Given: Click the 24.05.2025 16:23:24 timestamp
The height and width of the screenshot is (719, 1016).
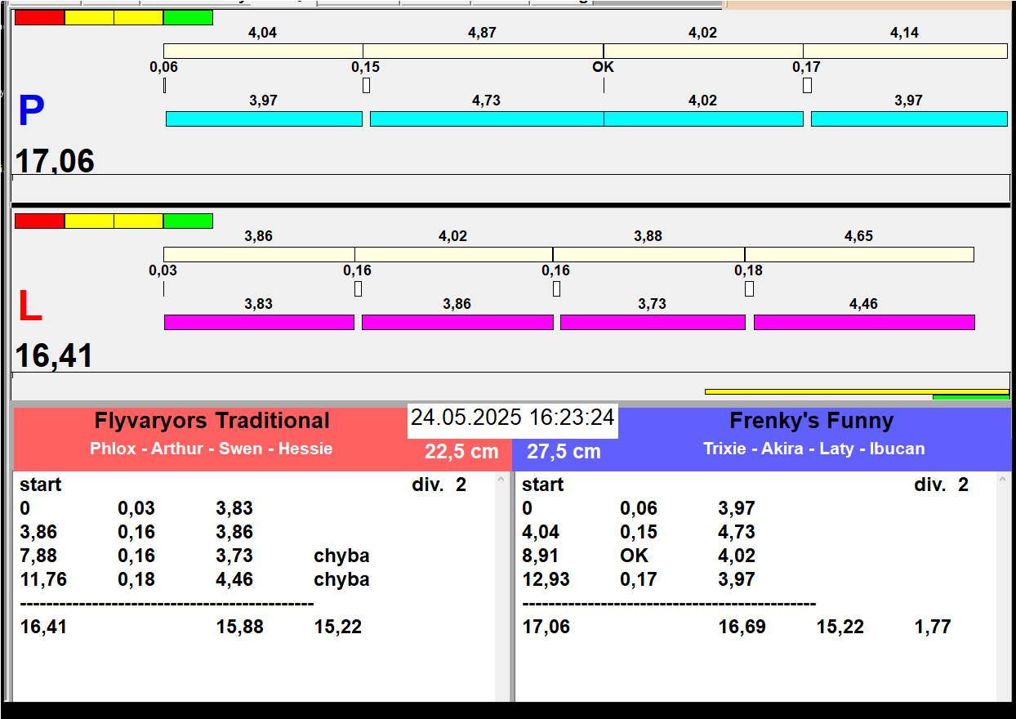Looking at the screenshot, I should click(512, 418).
